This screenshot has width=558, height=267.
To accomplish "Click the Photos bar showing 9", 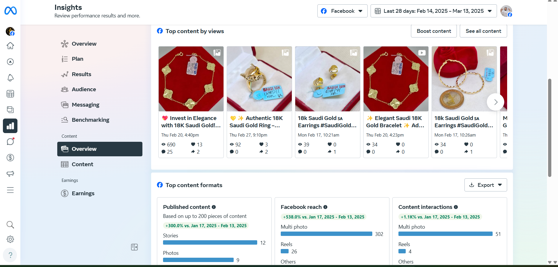I will pyautogui.click(x=198, y=260).
